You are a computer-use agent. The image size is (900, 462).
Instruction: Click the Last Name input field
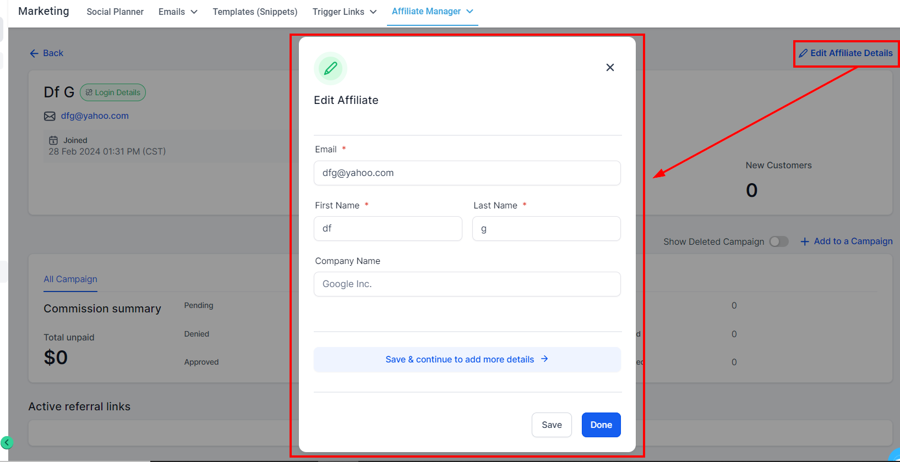coord(547,228)
